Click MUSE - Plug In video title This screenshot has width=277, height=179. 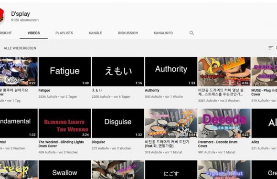point(264,92)
